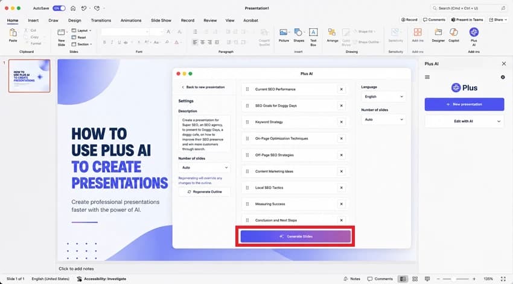
Task: Grab the drag handle of SEO Goals for Doggy Days
Action: pyautogui.click(x=247, y=106)
